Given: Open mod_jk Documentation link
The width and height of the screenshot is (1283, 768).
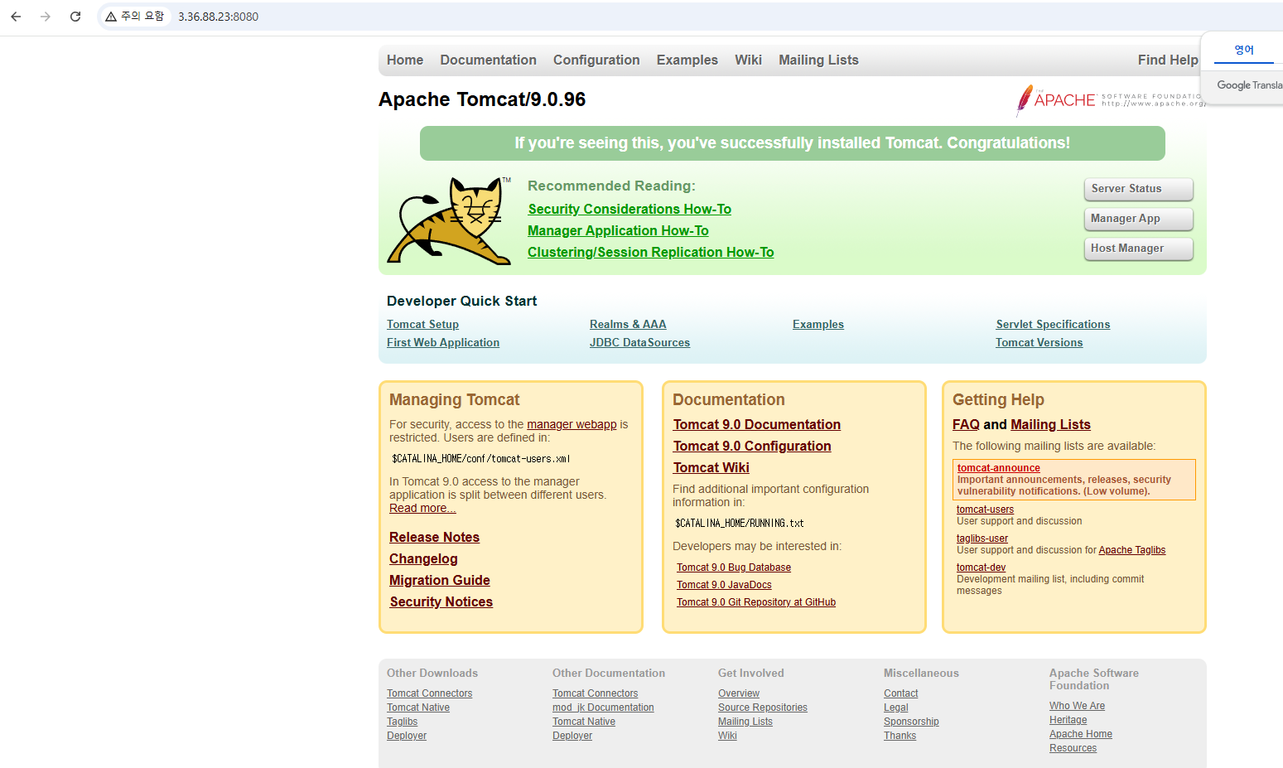Looking at the screenshot, I should tap(603, 708).
